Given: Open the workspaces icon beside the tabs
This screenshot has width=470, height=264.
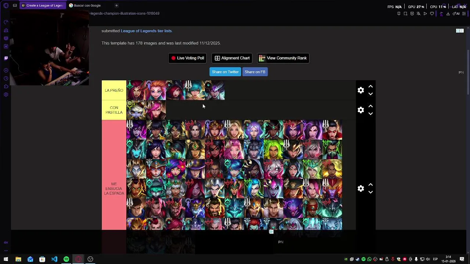Looking at the screenshot, I should (x=15, y=5).
